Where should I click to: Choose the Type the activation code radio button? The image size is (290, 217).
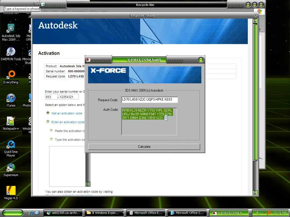51,139
